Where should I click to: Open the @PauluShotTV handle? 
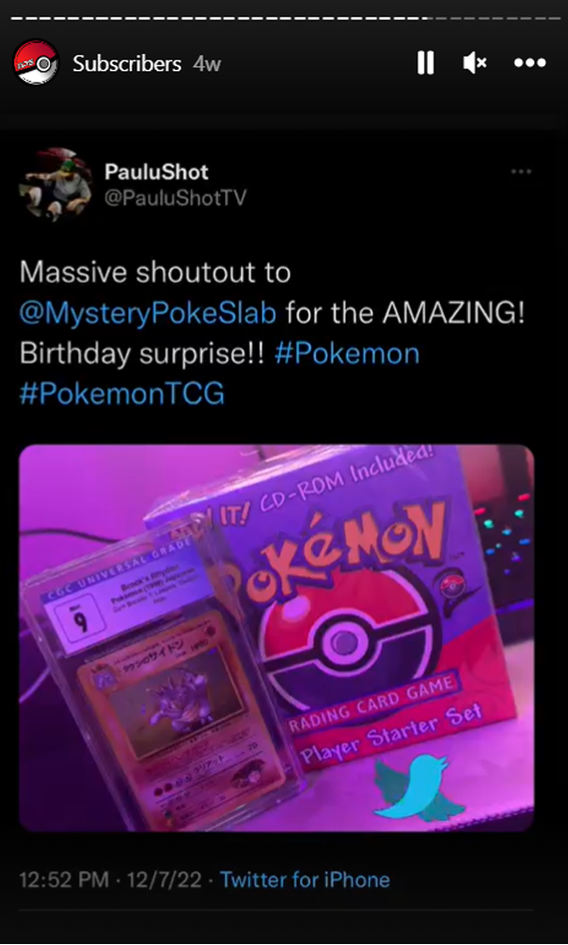coord(175,198)
